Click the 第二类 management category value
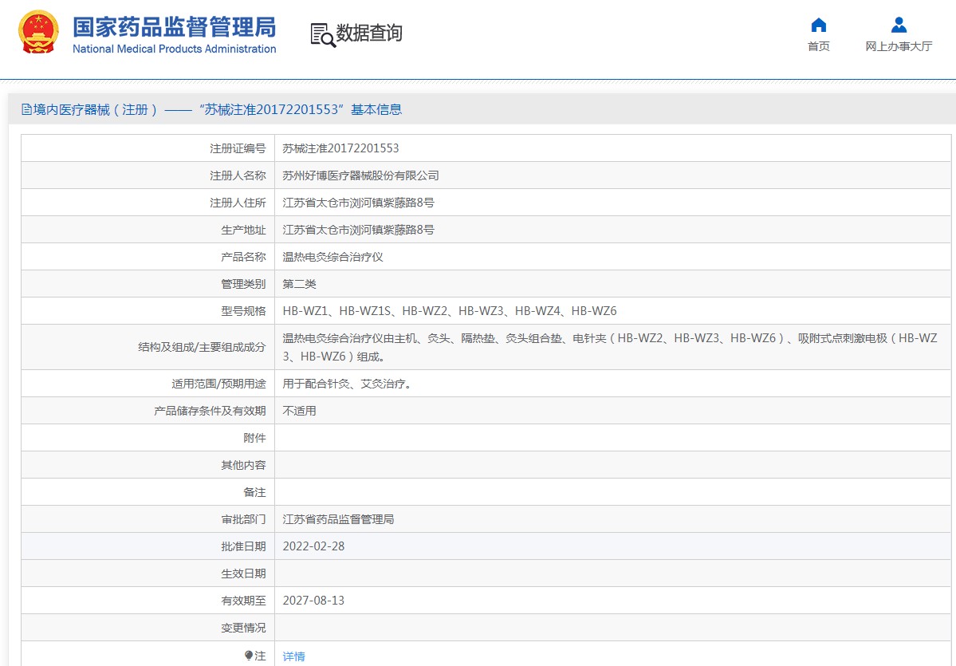 point(299,284)
